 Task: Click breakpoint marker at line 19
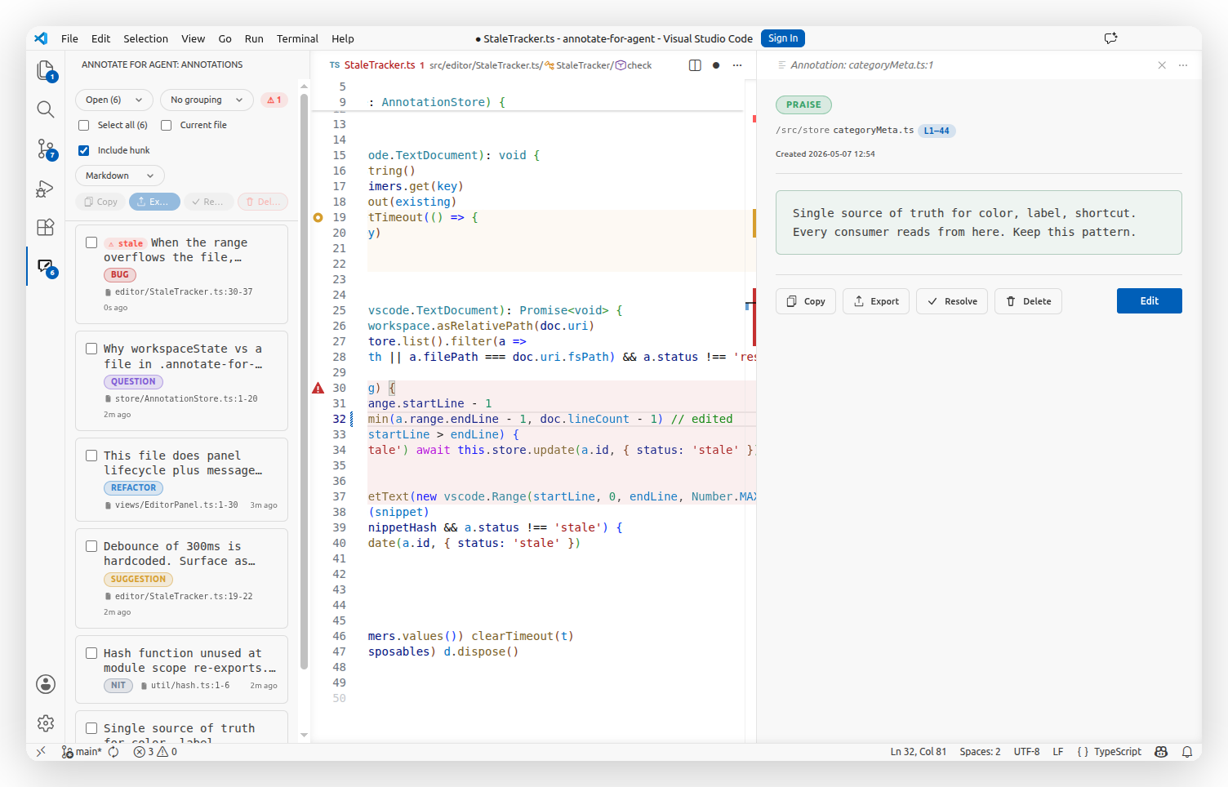click(318, 217)
